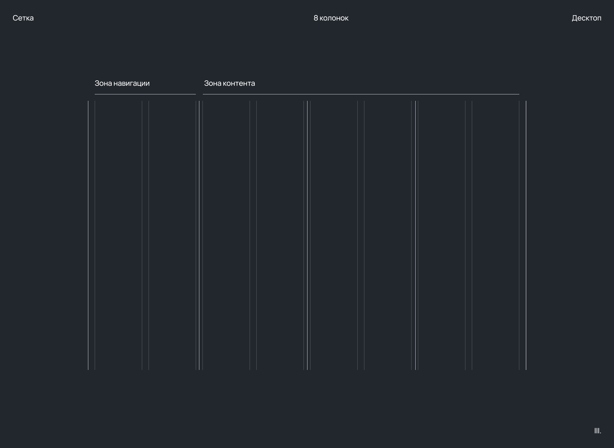614x448 pixels.
Task: Select the "Зона контента" label
Action: [229, 84]
